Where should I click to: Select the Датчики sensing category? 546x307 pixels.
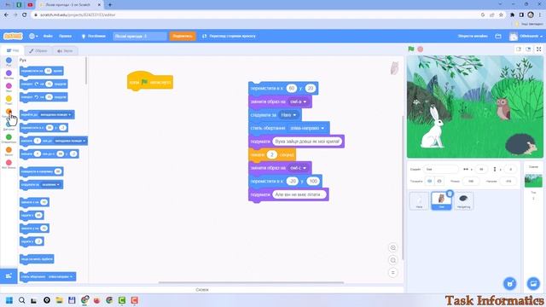click(9, 125)
